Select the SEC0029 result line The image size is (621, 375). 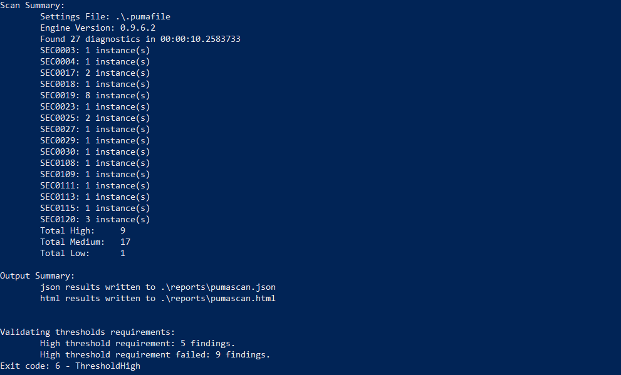pos(95,140)
